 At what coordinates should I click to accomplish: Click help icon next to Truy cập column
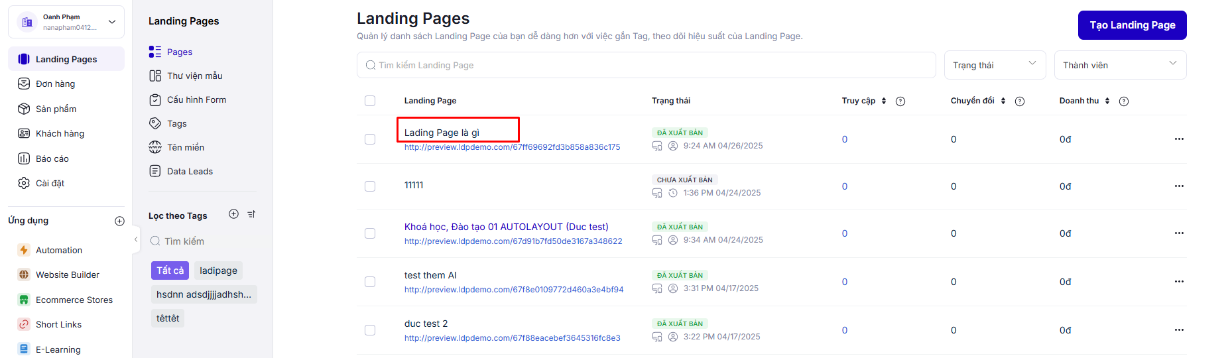(900, 101)
